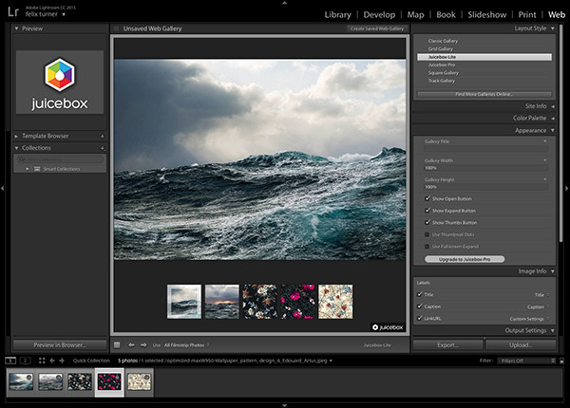Image resolution: width=570 pixels, height=408 pixels.
Task: Open the Use All Filmstrip Photos dropdown
Action: click(x=187, y=345)
